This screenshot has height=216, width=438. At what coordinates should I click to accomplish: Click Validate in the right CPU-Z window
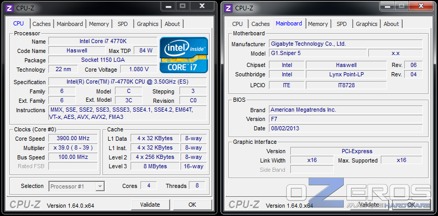coord(369,205)
